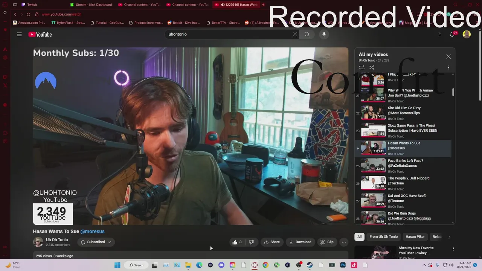Click the magnifier search button
This screenshot has width=482, height=271.
coord(307,34)
